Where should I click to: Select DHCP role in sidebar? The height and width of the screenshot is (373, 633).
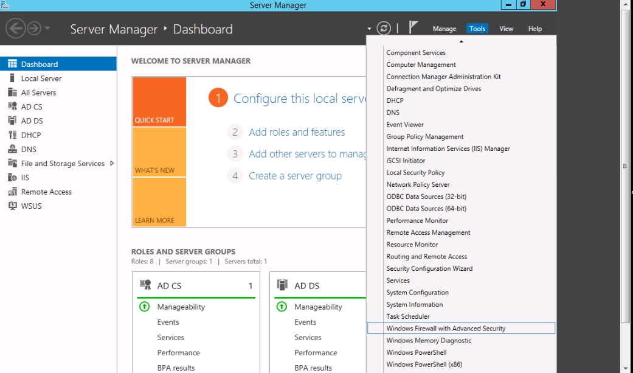[x=30, y=135]
